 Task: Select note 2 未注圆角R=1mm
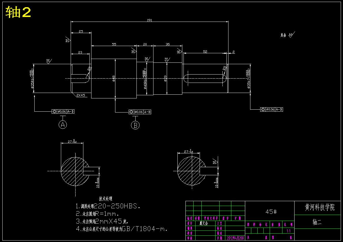[x=97, y=214]
